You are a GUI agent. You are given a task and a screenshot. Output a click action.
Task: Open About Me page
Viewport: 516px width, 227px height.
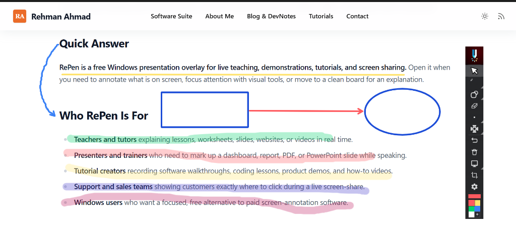(220, 16)
